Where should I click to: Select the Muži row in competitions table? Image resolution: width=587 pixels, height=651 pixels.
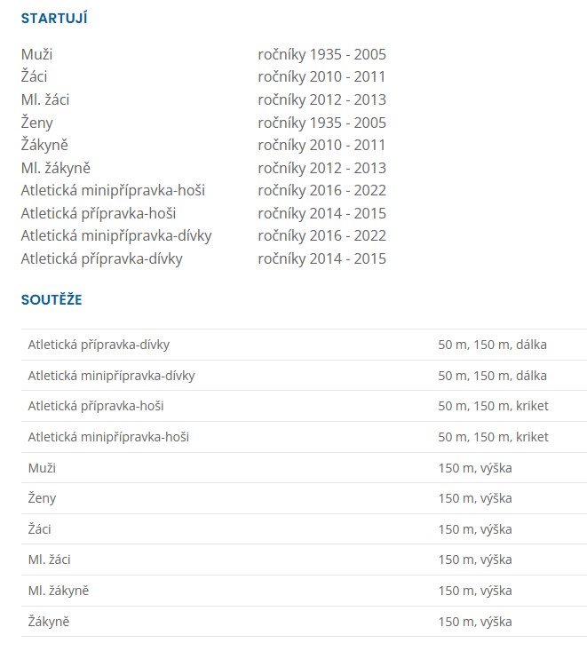42,468
